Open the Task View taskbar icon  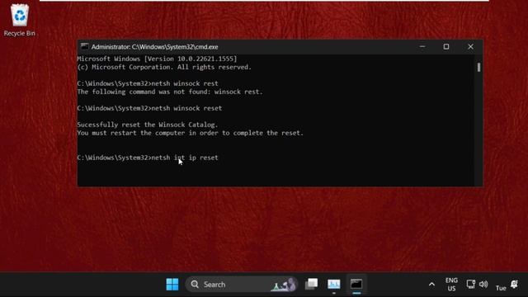pyautogui.click(x=312, y=284)
